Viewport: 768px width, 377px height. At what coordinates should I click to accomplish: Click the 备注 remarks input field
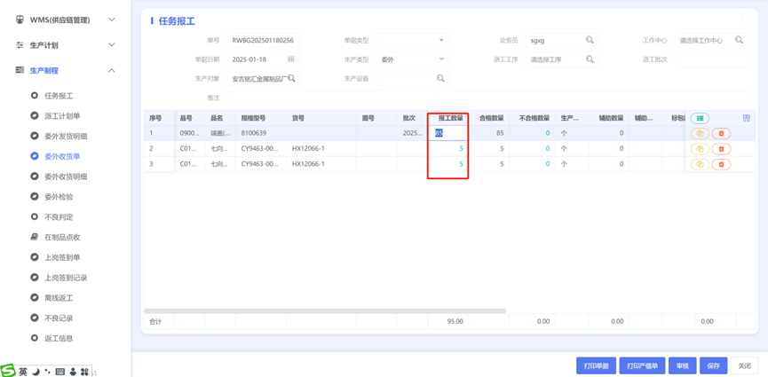click(x=487, y=98)
